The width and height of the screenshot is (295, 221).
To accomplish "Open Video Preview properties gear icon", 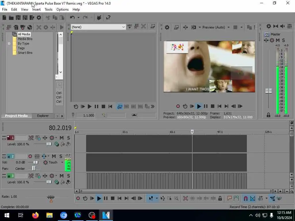I will point(167,27).
